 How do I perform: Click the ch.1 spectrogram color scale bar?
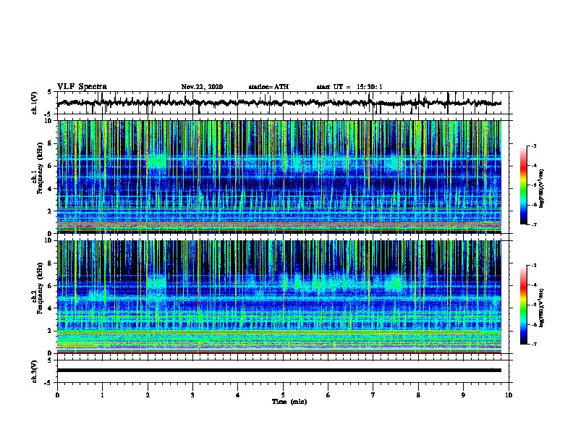523,185
